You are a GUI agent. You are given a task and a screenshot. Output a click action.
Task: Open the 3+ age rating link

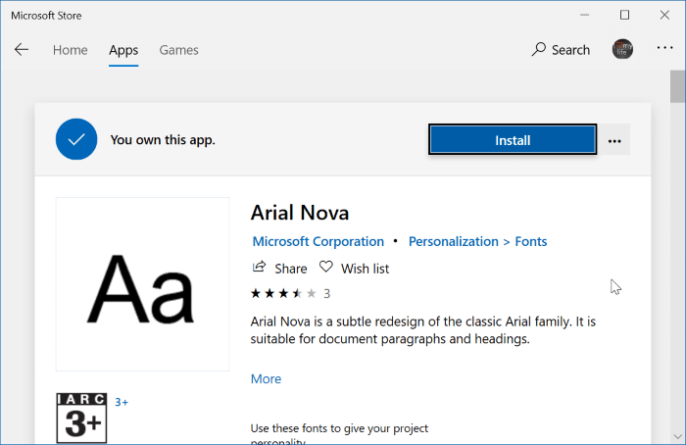point(122,402)
